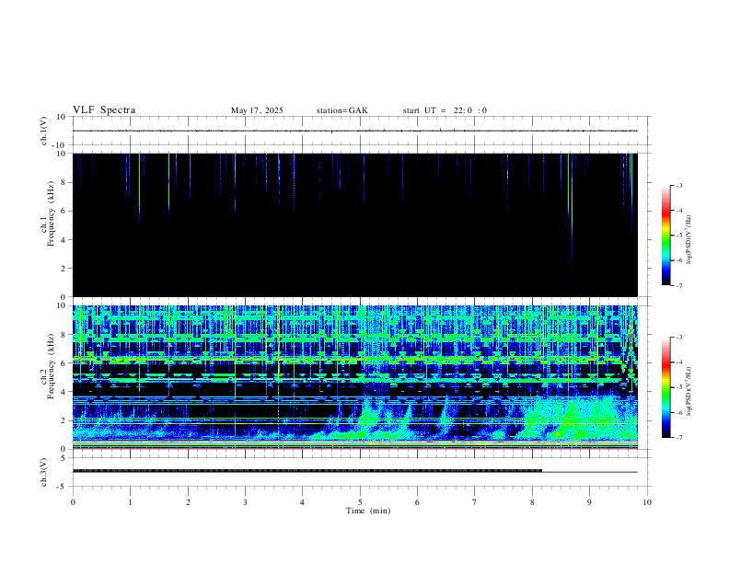This screenshot has height=563, width=729.
Task: Select the date text "May 17, 2025"
Action: click(x=257, y=110)
